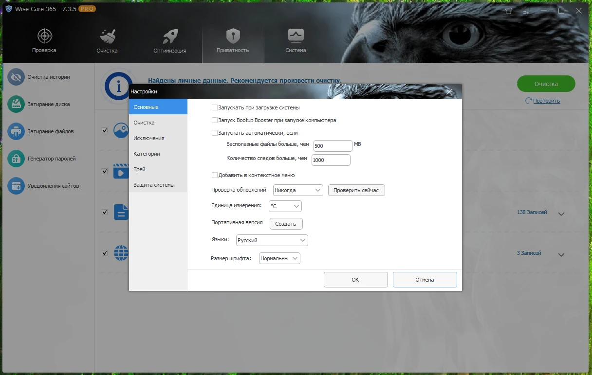This screenshot has height=375, width=592.
Task: Switch to Исключения settings tab
Action: tap(149, 138)
